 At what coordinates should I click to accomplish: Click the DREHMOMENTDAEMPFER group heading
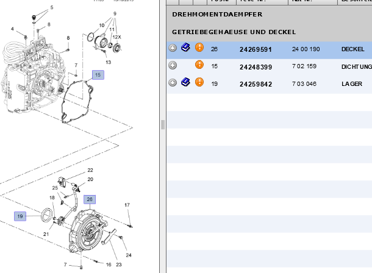pos(213,13)
